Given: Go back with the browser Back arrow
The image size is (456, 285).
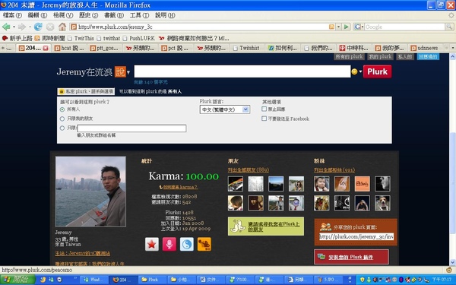Looking at the screenshot, I should click(x=6, y=27).
